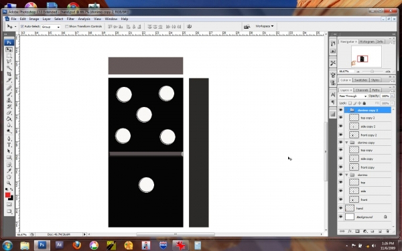Switch to the Swatches tab
This screenshot has height=251, width=402.
click(360, 80)
